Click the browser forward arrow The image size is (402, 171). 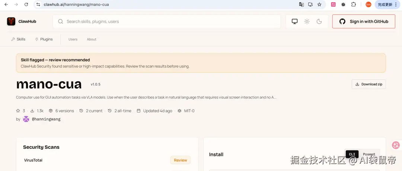tap(16, 4)
